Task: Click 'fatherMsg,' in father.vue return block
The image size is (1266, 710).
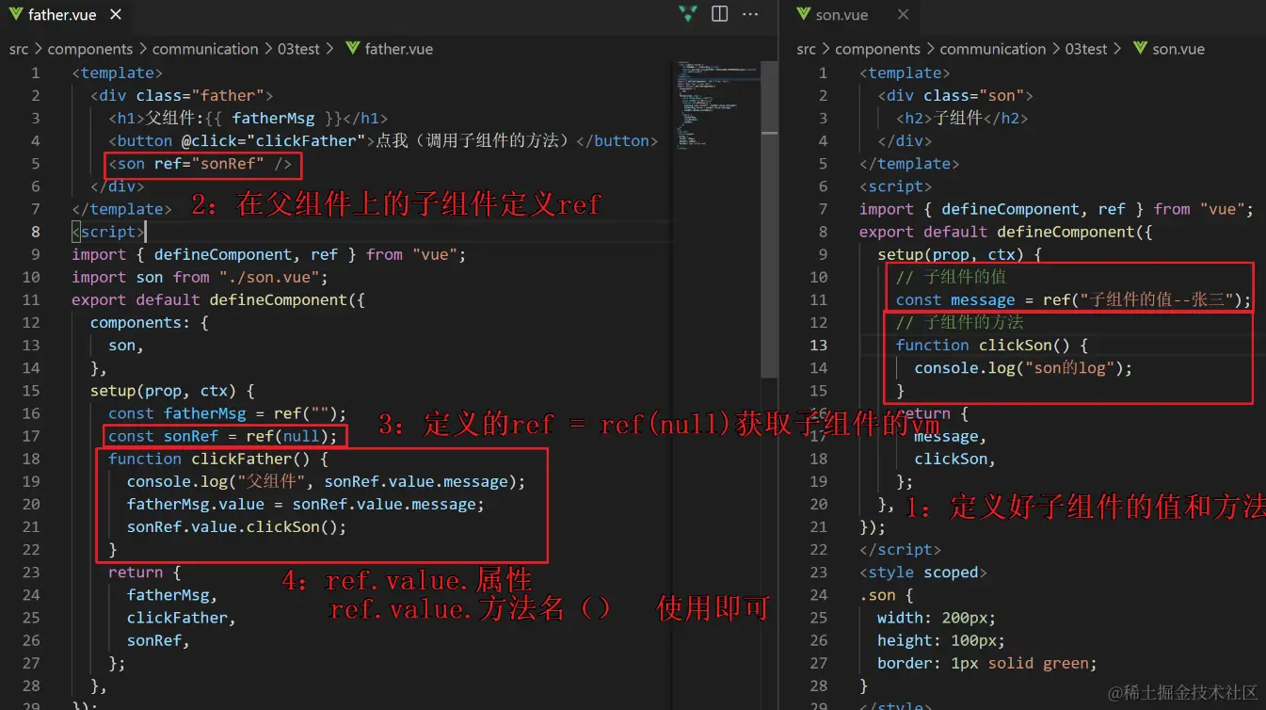Action: [x=172, y=595]
